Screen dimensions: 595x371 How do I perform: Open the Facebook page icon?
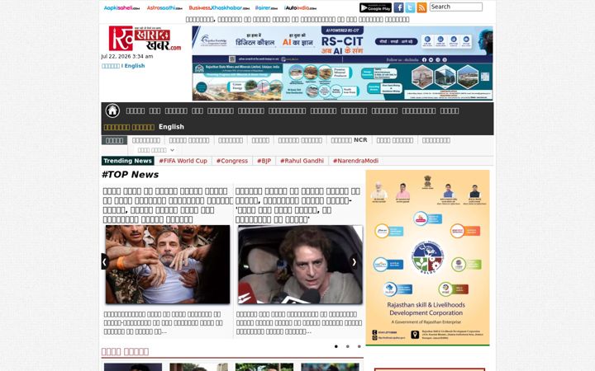(398, 7)
